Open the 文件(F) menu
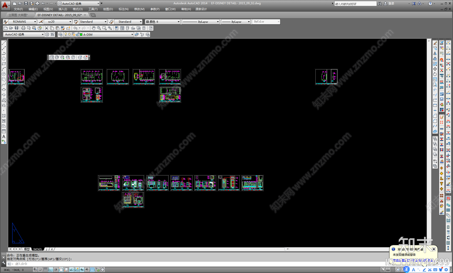Viewport: 453px width, 273px height. (x=18, y=9)
